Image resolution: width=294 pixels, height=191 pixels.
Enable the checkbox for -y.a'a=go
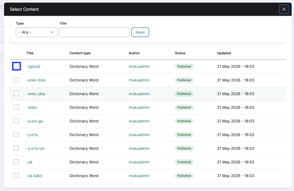(16, 121)
